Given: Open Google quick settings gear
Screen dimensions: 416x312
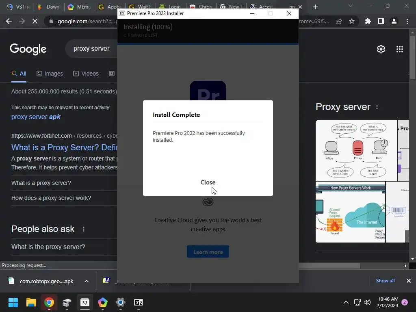Looking at the screenshot, I should click(x=381, y=49).
